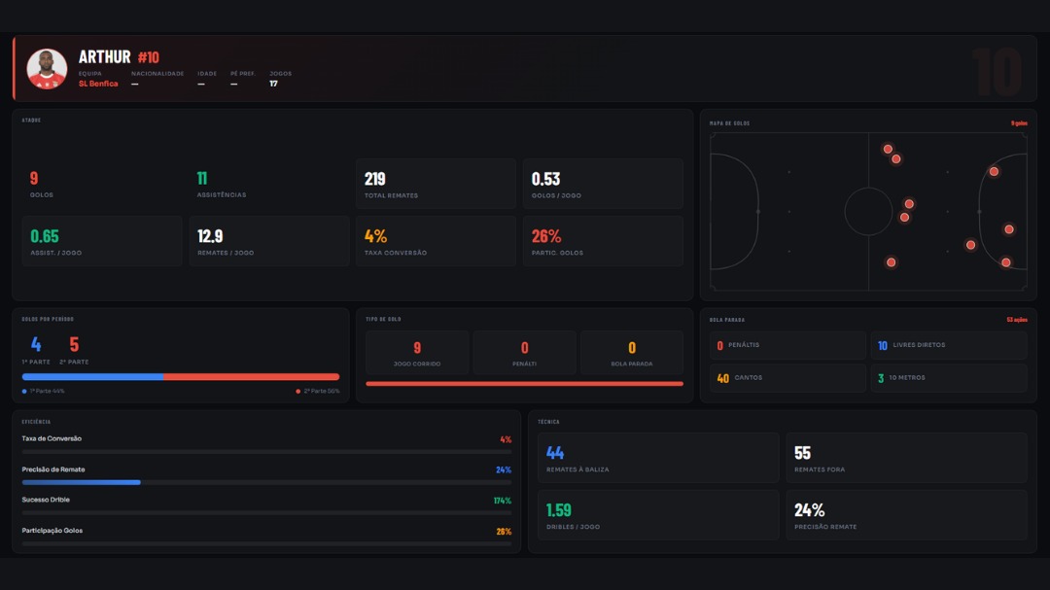The width and height of the screenshot is (1050, 590).
Task: Select the lone goal marker below centre circle
Action: (x=891, y=262)
